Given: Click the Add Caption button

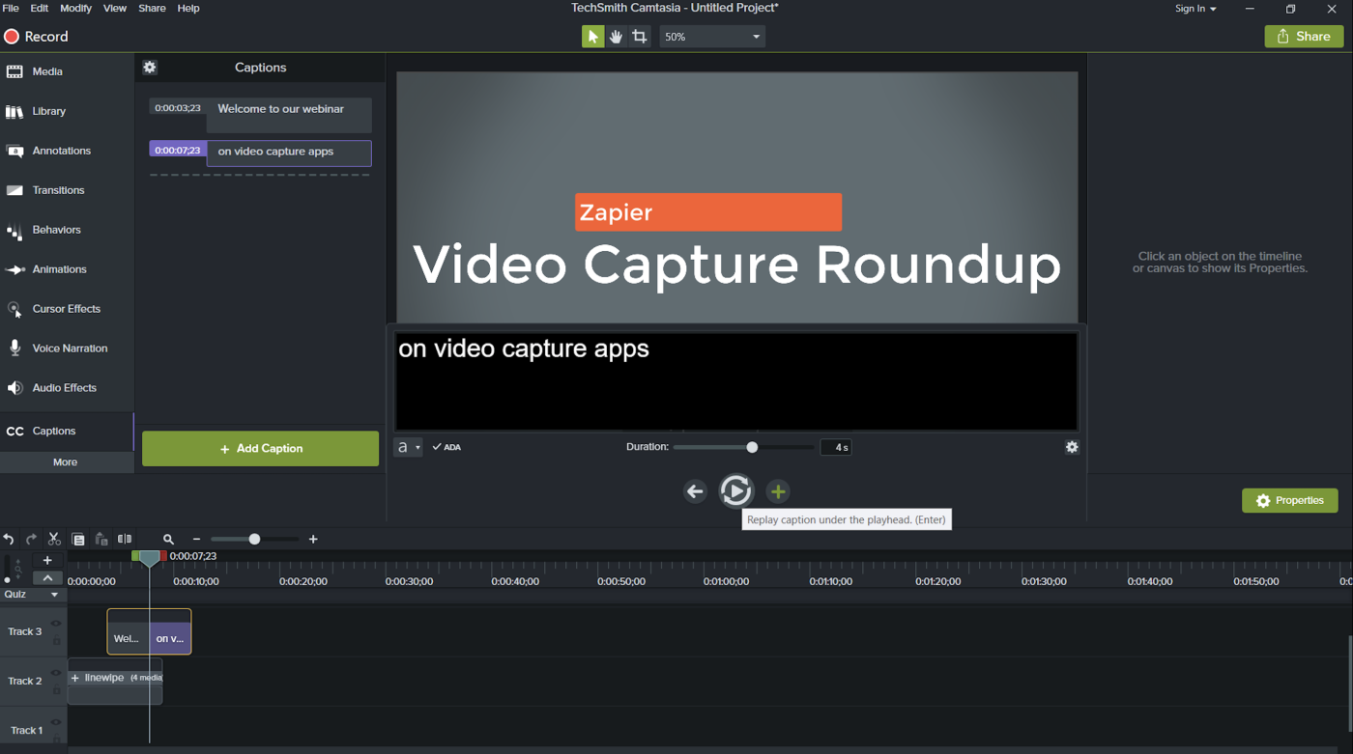Looking at the screenshot, I should [260, 449].
